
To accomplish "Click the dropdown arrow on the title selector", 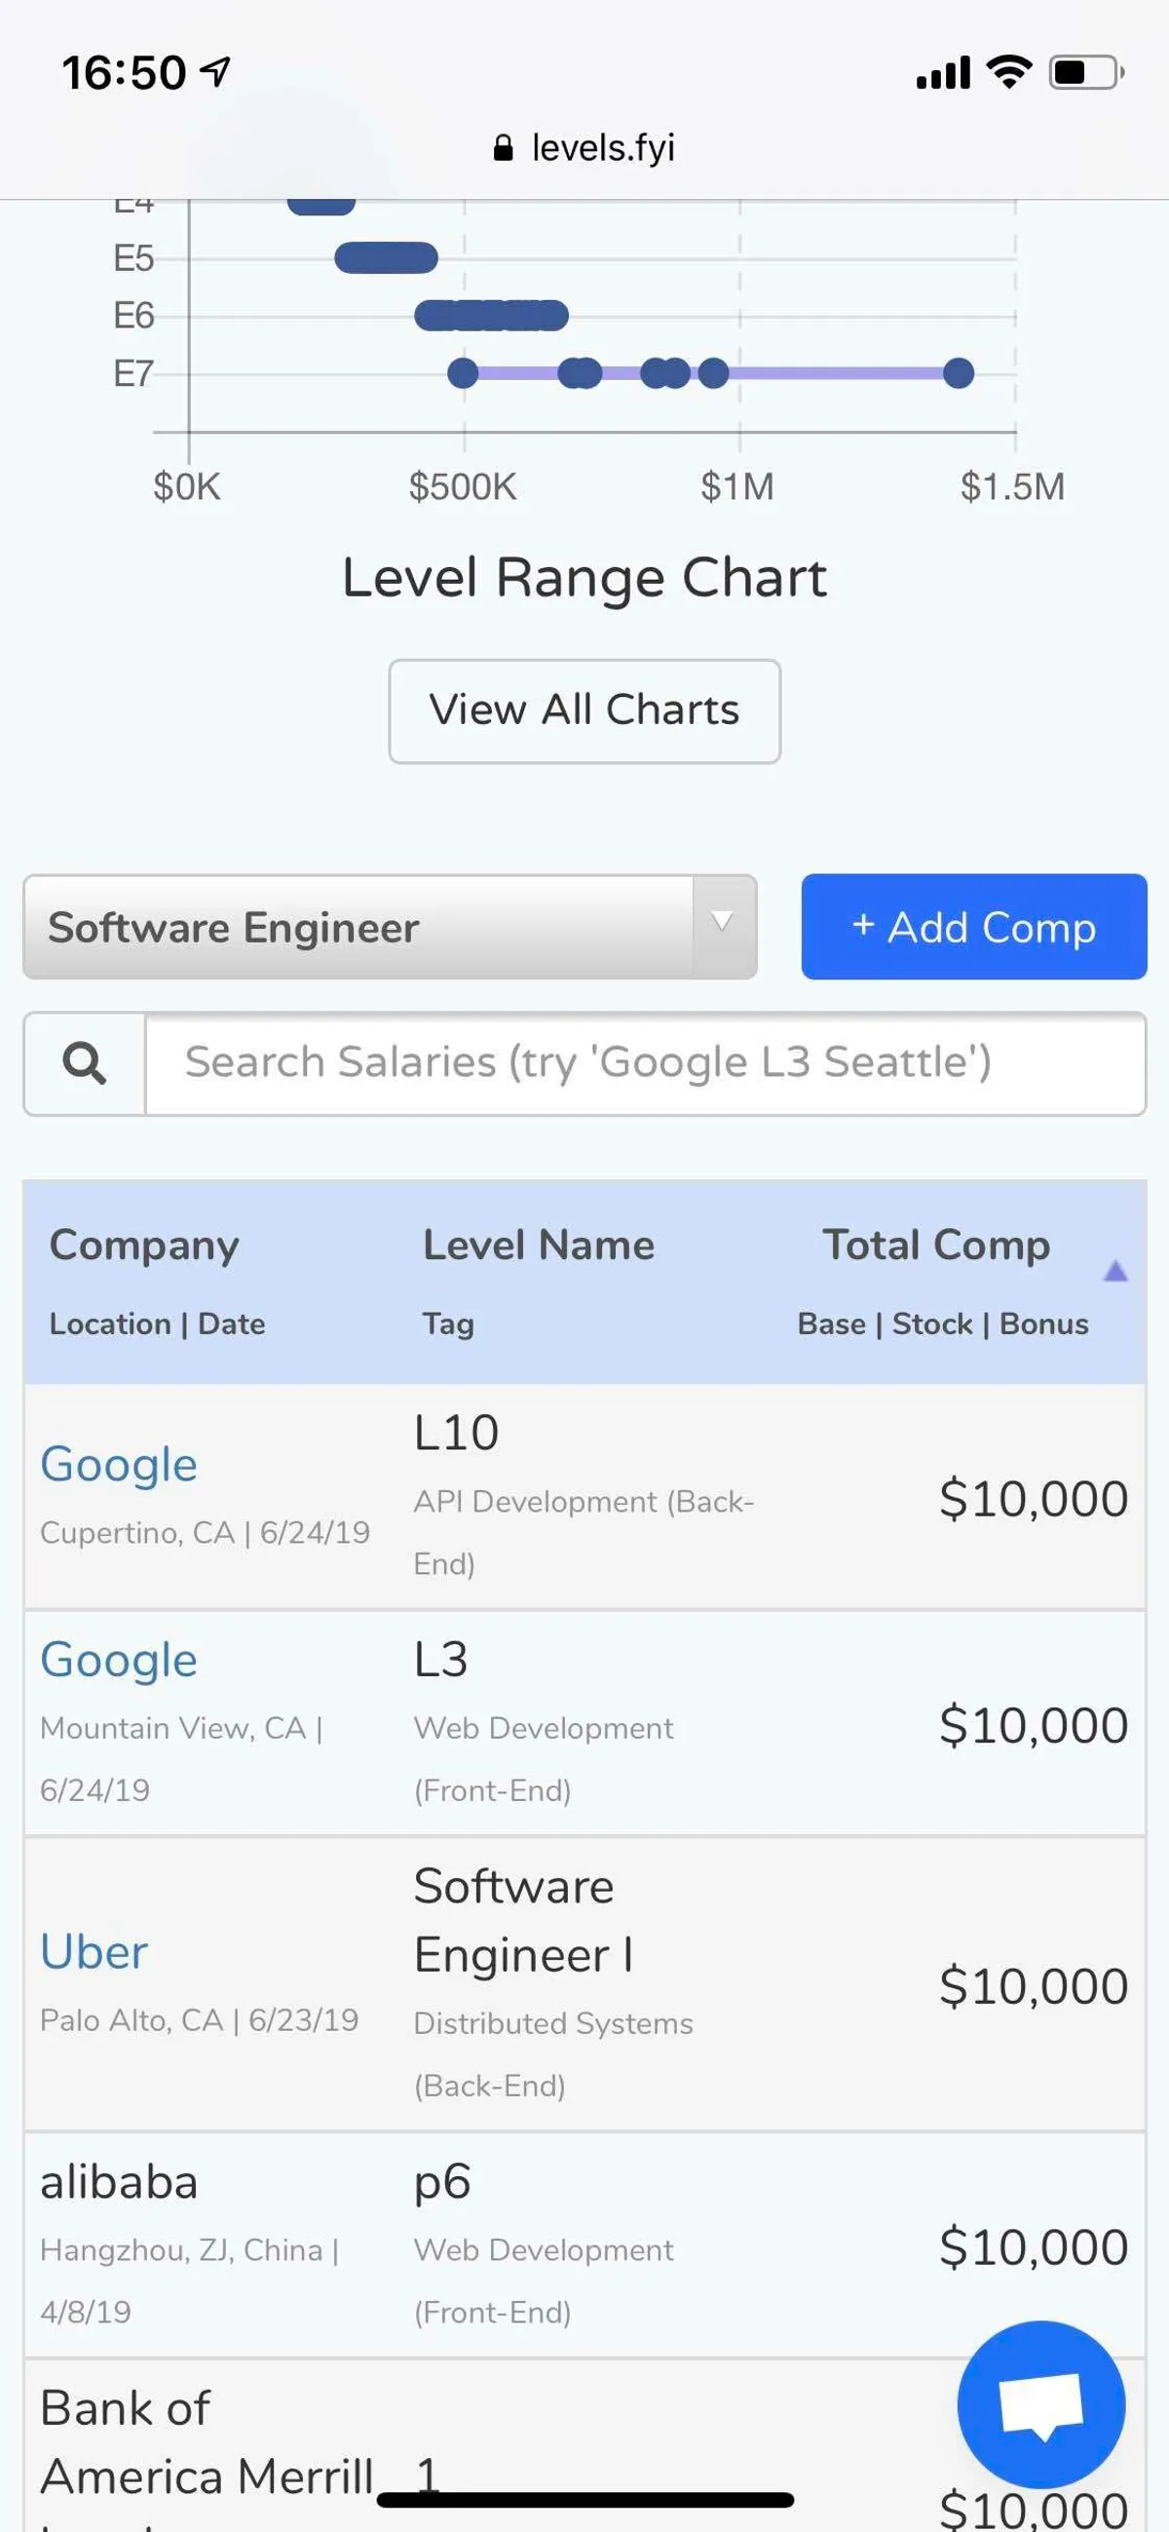I will [722, 922].
